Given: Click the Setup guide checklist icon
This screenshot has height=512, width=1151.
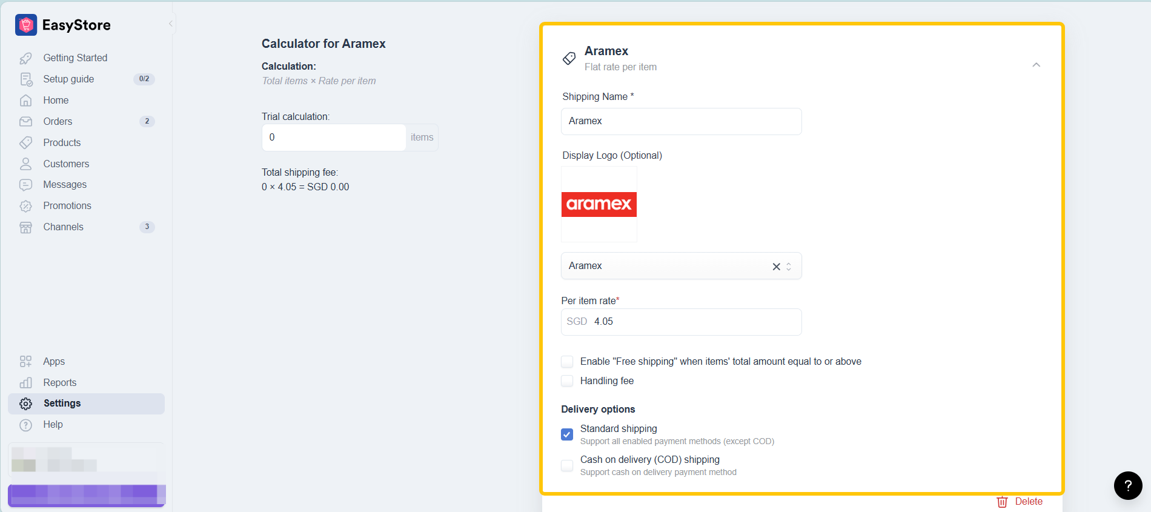Looking at the screenshot, I should point(25,79).
